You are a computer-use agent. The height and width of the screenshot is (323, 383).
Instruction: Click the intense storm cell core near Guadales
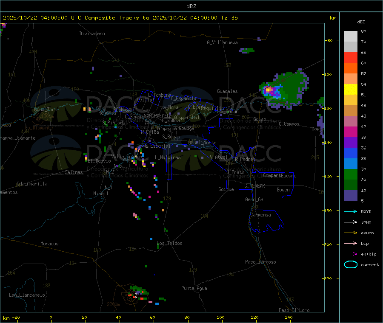point(269,90)
